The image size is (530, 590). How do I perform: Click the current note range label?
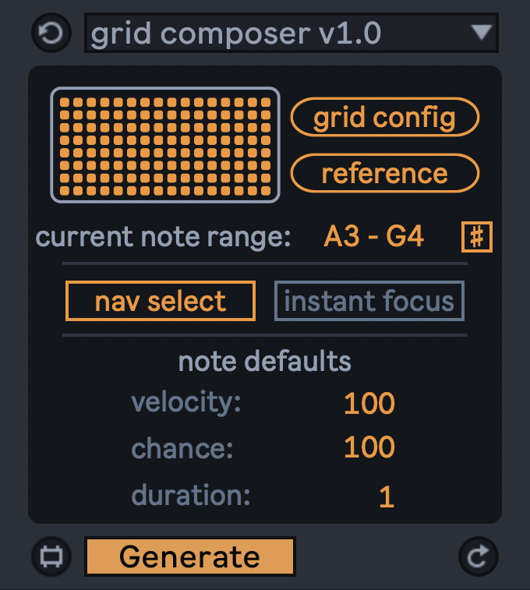[x=163, y=237]
